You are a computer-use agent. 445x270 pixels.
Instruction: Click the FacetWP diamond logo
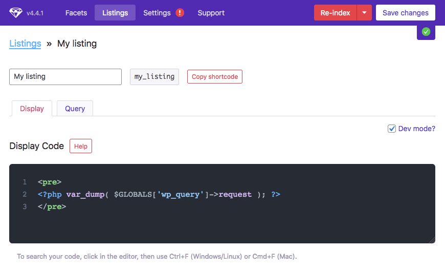pos(16,13)
